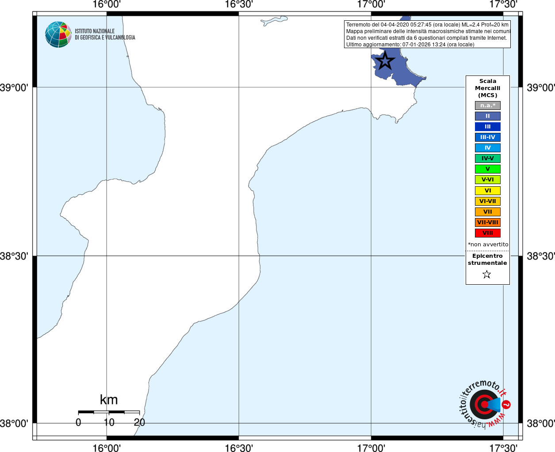Click the bottom 16°00' longitude label

107,447
